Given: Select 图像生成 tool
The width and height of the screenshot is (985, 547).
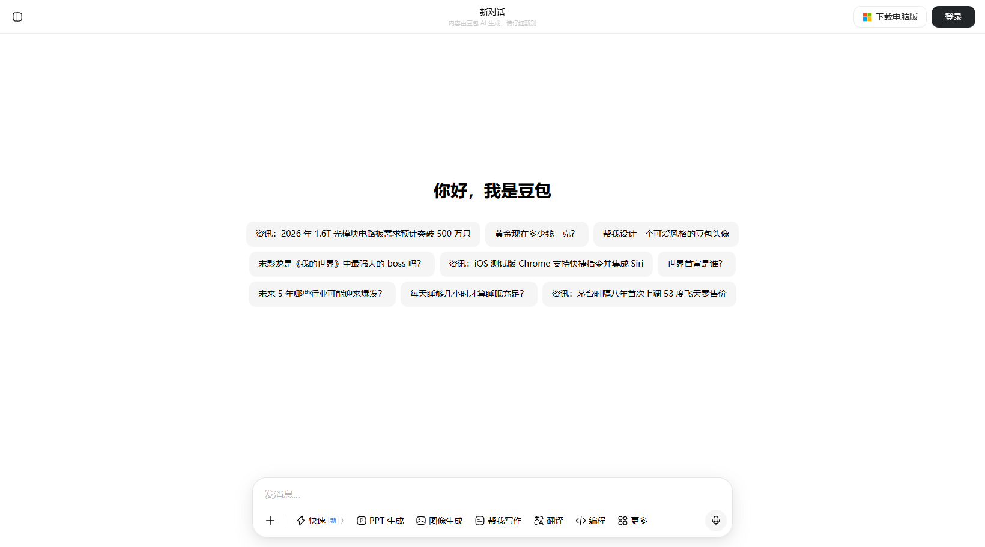Looking at the screenshot, I should (x=440, y=521).
